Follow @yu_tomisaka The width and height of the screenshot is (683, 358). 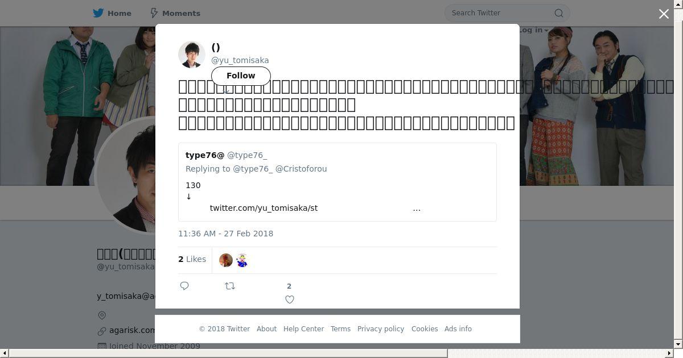241,76
